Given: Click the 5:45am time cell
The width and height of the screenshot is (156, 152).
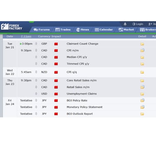Looking at the screenshot, I should click(x=26, y=72).
